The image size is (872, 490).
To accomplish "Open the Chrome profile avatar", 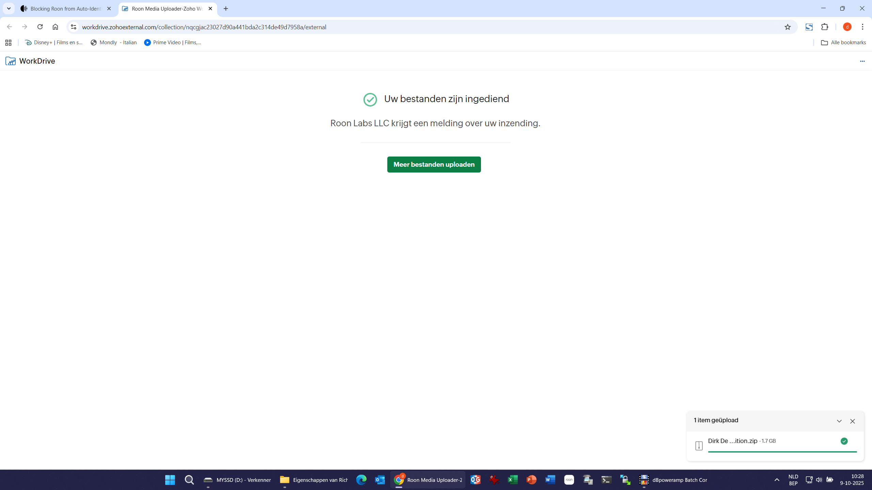I will (x=847, y=27).
